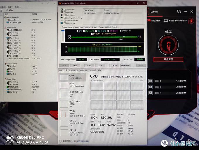Viewport: 199px width, 150px height.
Task: Select the Wi-Fi item in Task Manager sidebar
Action: [73, 114]
